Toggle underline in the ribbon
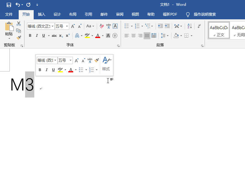Image resolution: width=245 pixels, height=184 pixels. [x=43, y=36]
